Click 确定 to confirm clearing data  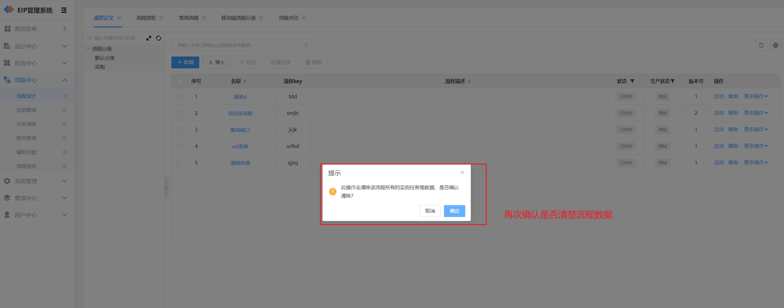coord(454,211)
